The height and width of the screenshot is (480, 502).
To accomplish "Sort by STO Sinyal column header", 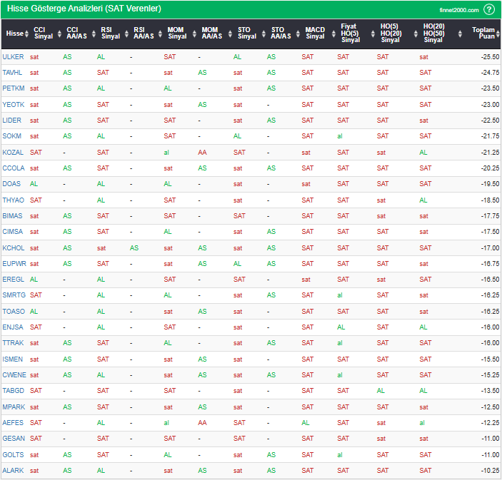I will [246, 34].
